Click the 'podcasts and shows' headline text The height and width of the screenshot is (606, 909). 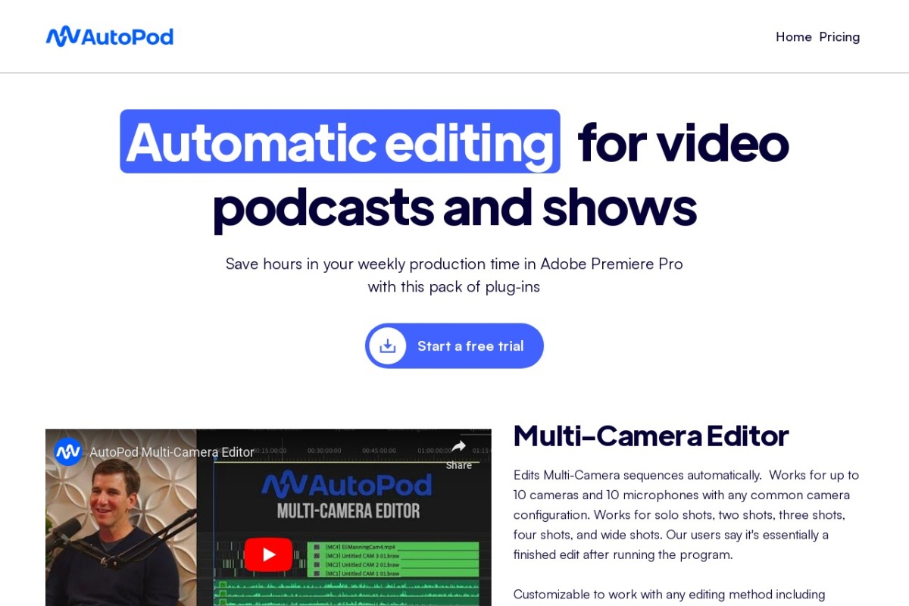tap(454, 207)
